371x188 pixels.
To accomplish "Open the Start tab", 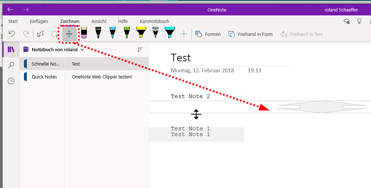I will click(13, 21).
